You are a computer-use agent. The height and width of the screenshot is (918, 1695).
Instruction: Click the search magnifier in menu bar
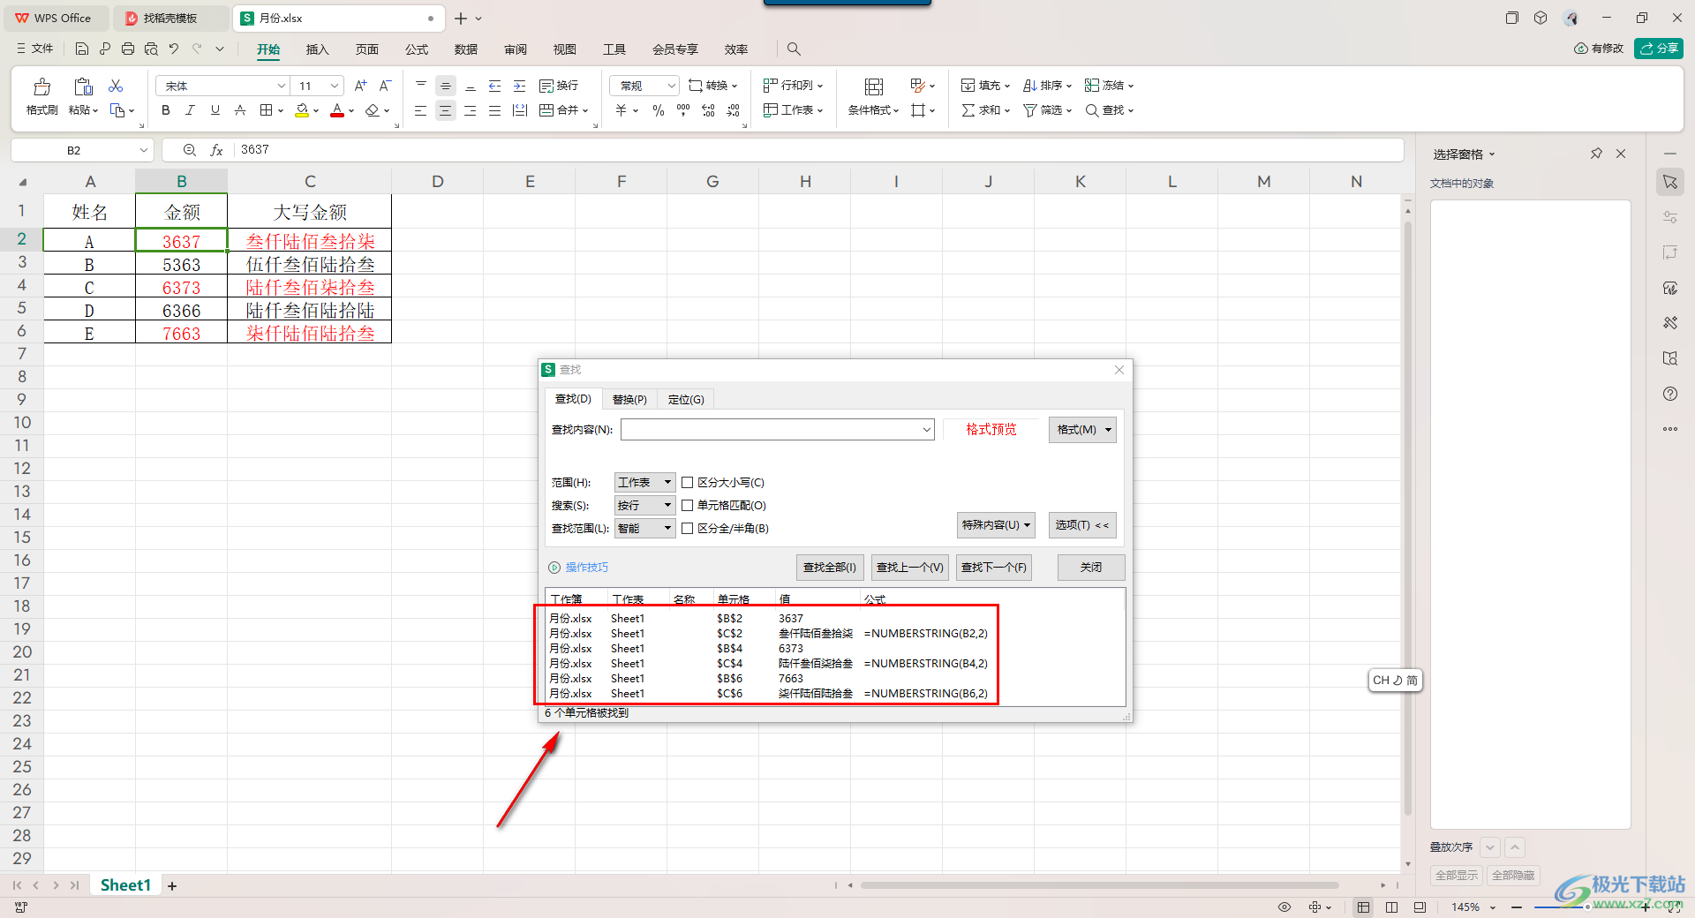point(794,49)
